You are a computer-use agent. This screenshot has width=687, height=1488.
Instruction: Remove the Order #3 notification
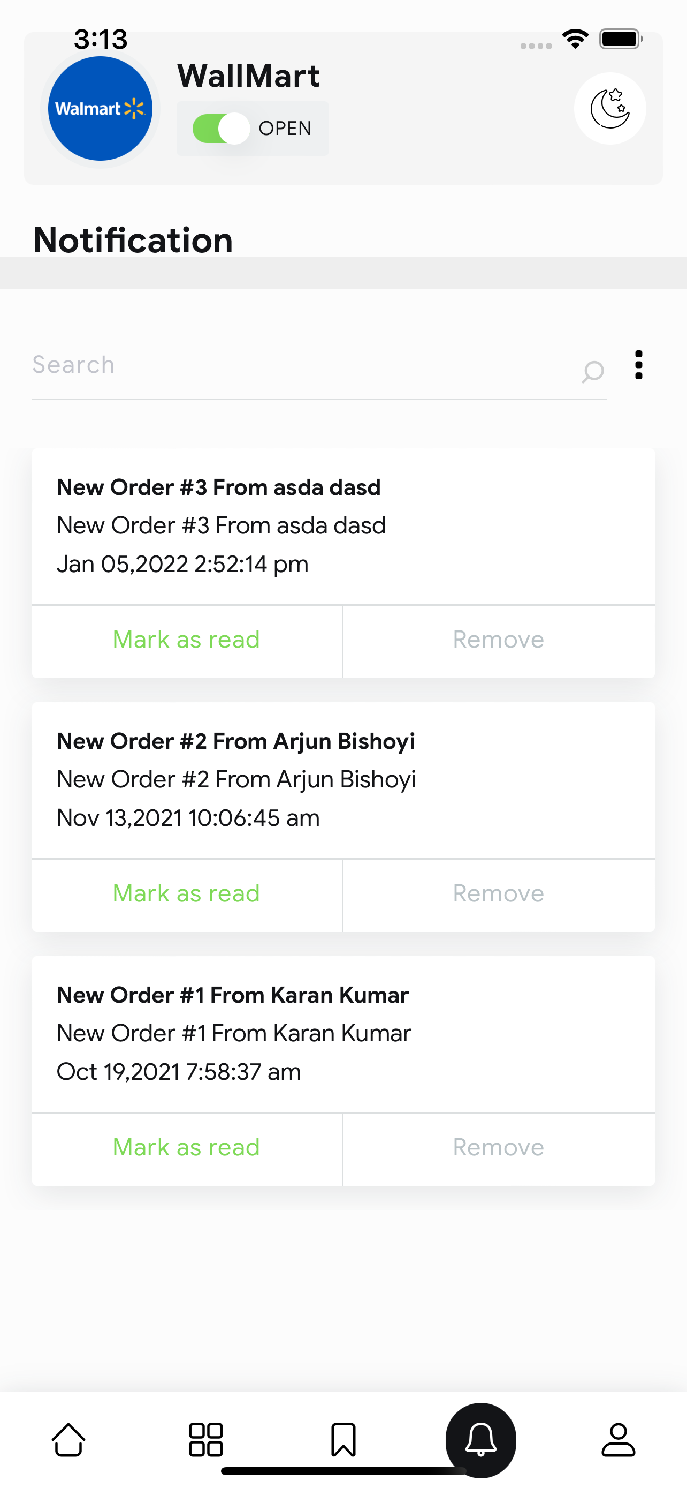pyautogui.click(x=499, y=640)
